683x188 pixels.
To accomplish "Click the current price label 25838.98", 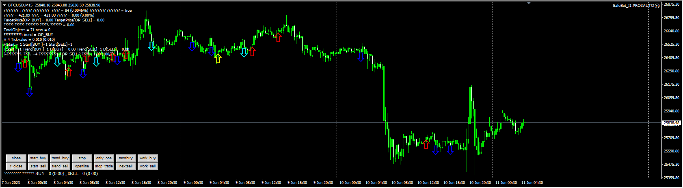I will coord(671,123).
